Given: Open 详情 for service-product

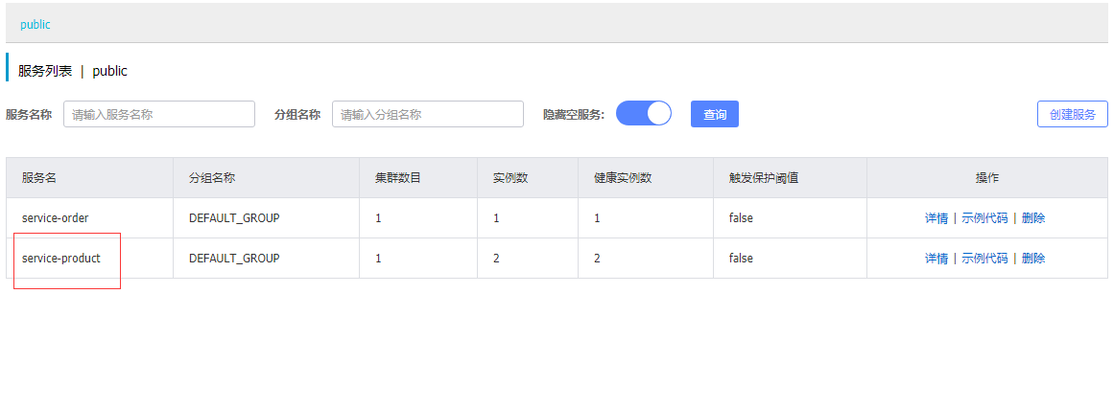Looking at the screenshot, I should point(936,259).
